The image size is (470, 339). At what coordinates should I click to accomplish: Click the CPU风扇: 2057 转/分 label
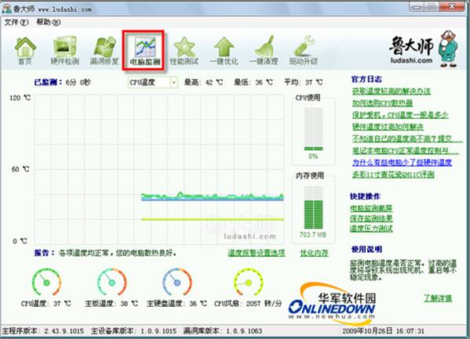coord(248,304)
